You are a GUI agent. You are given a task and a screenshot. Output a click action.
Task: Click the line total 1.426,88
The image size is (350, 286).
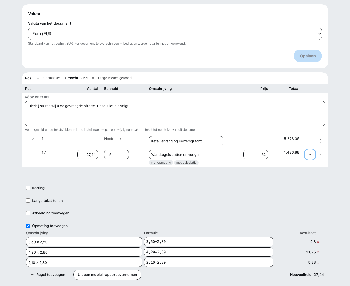click(292, 152)
